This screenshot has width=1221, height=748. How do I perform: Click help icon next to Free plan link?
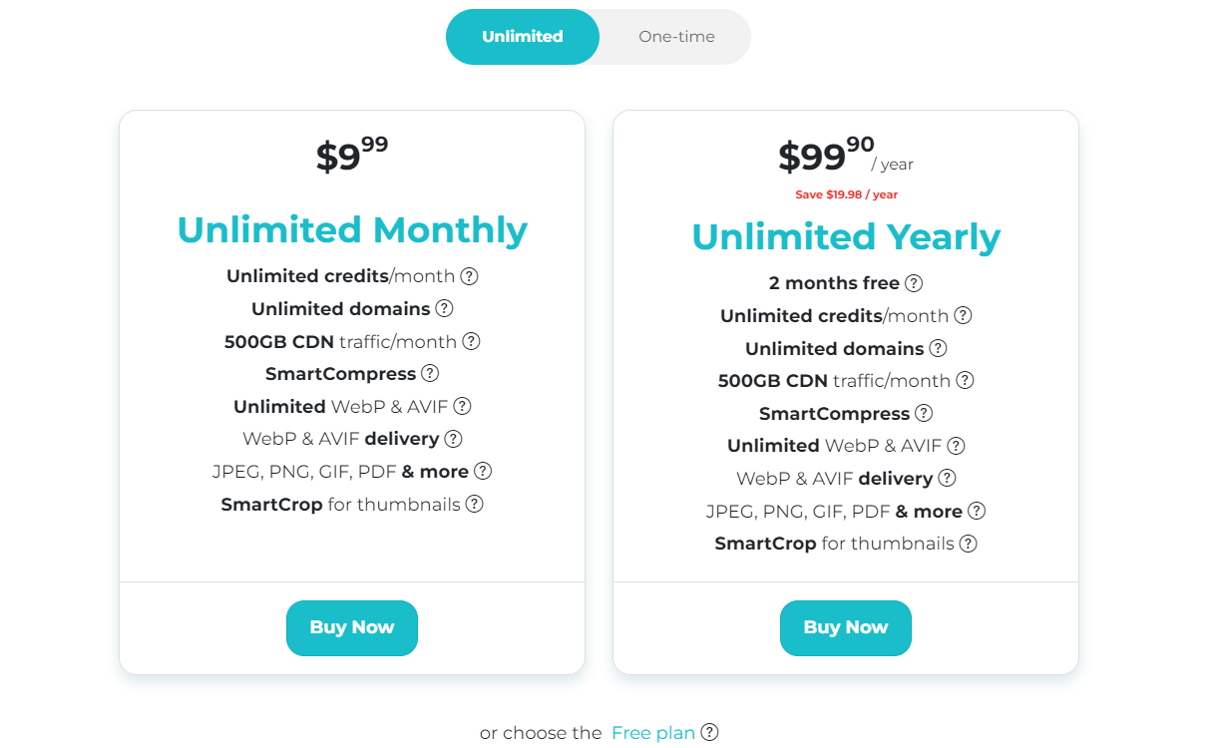pos(709,733)
